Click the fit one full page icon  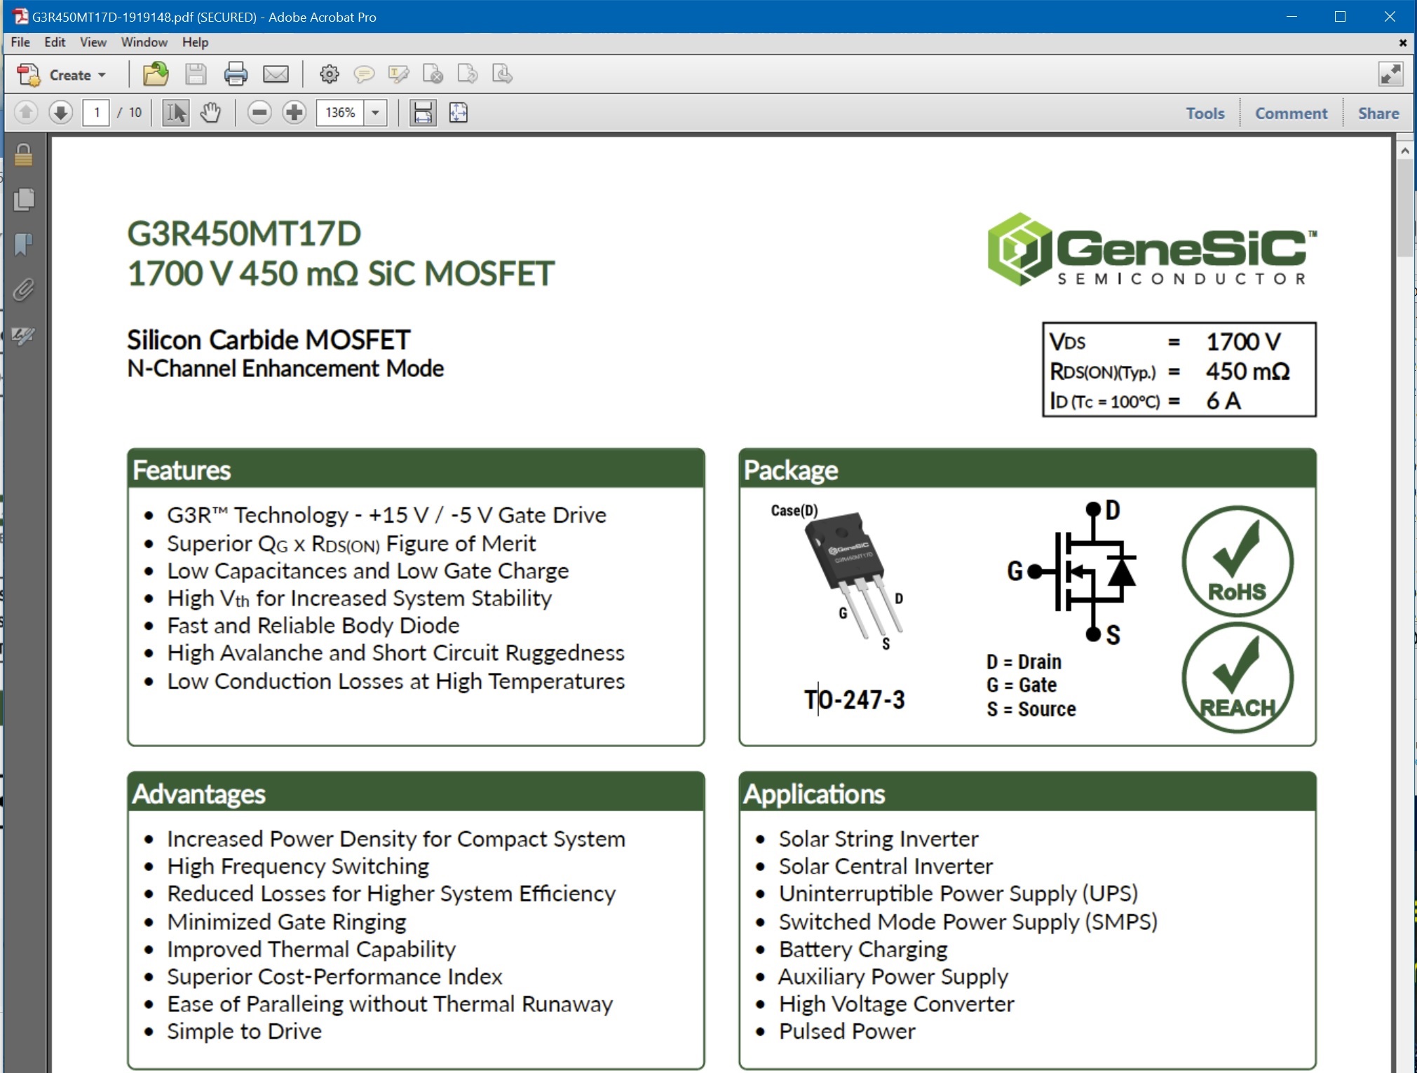[x=459, y=112]
